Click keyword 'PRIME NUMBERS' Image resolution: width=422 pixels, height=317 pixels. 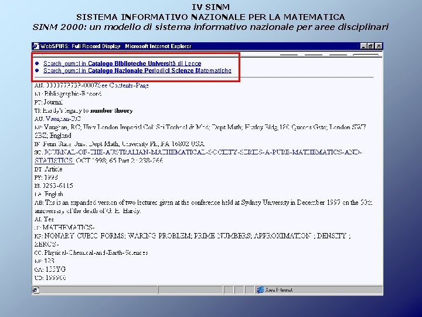(x=223, y=236)
